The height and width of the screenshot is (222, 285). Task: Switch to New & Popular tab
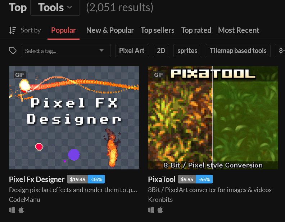coord(110,30)
